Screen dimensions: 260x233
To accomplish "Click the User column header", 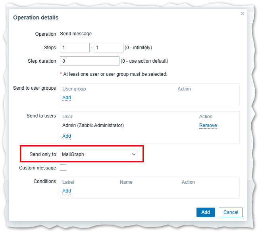I will pos(67,117).
